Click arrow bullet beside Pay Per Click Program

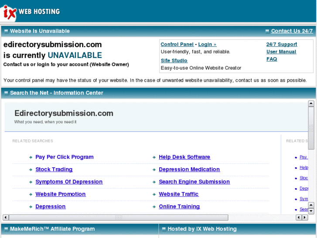point(31,157)
